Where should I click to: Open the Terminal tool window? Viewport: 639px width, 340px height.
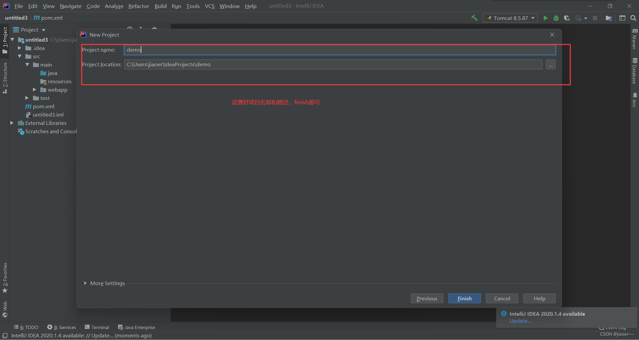(x=97, y=327)
